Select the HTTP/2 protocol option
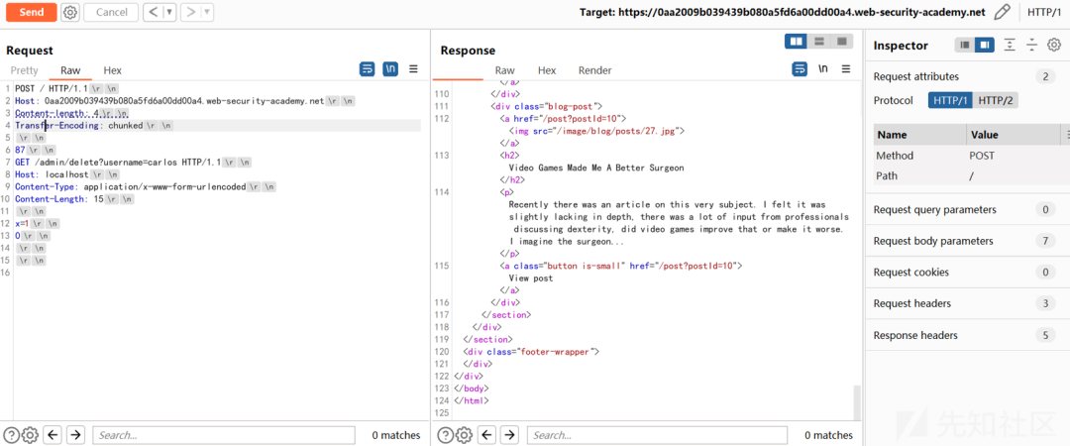This screenshot has height=446, width=1070. 996,100
